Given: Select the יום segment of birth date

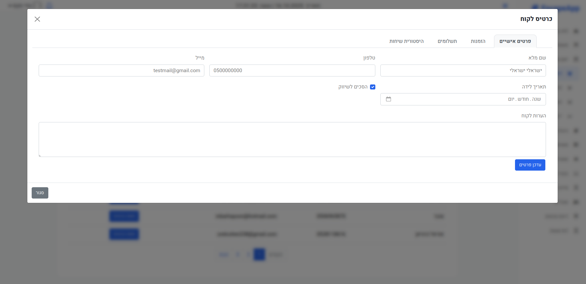Looking at the screenshot, I should [511, 99].
